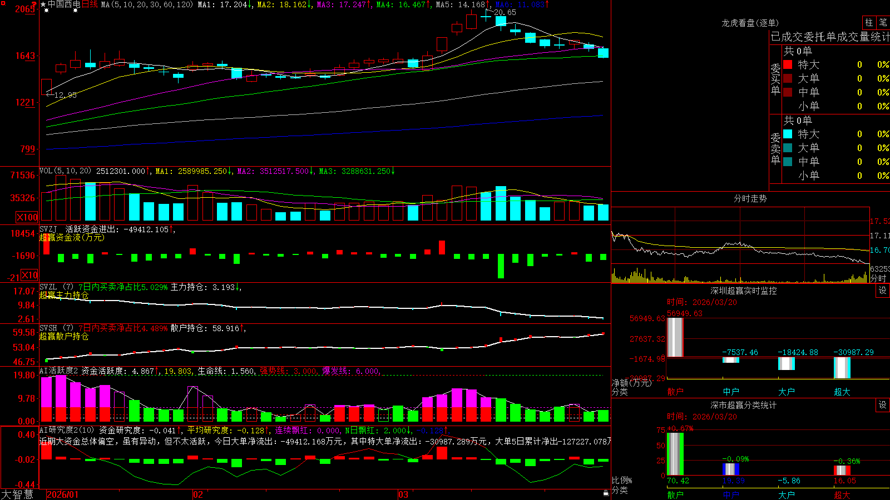Click the 净额(万元) axis label
Image resolution: width=890 pixels, height=500 pixels.
[x=631, y=383]
